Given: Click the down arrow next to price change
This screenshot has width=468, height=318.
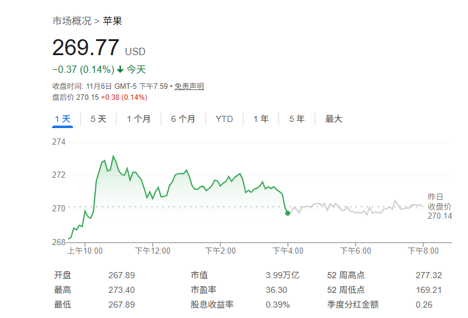Looking at the screenshot, I should point(120,70).
